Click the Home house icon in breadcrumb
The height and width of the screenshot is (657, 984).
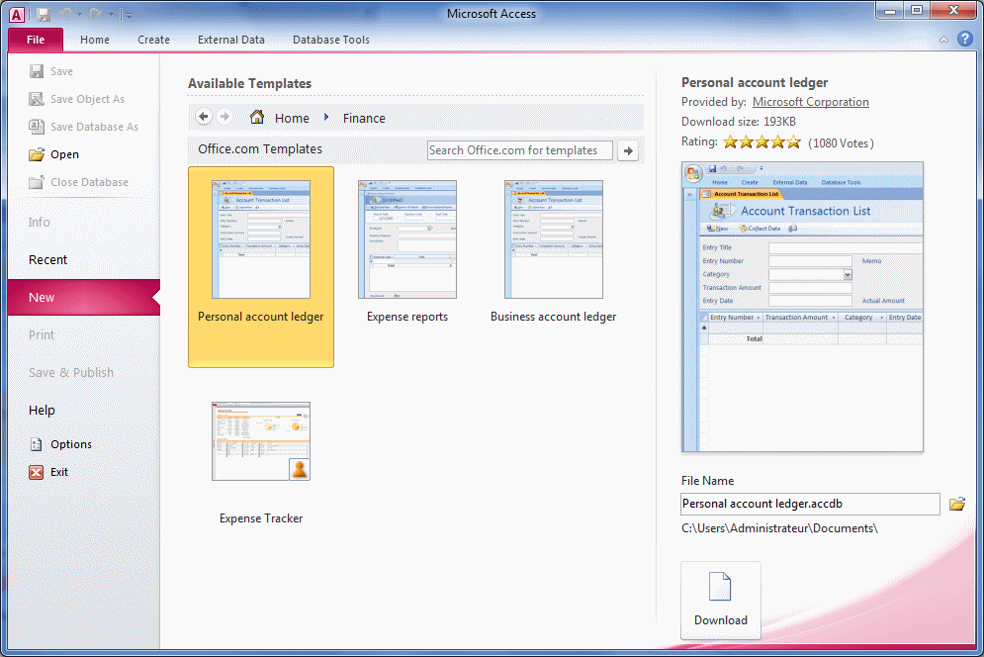pos(257,118)
